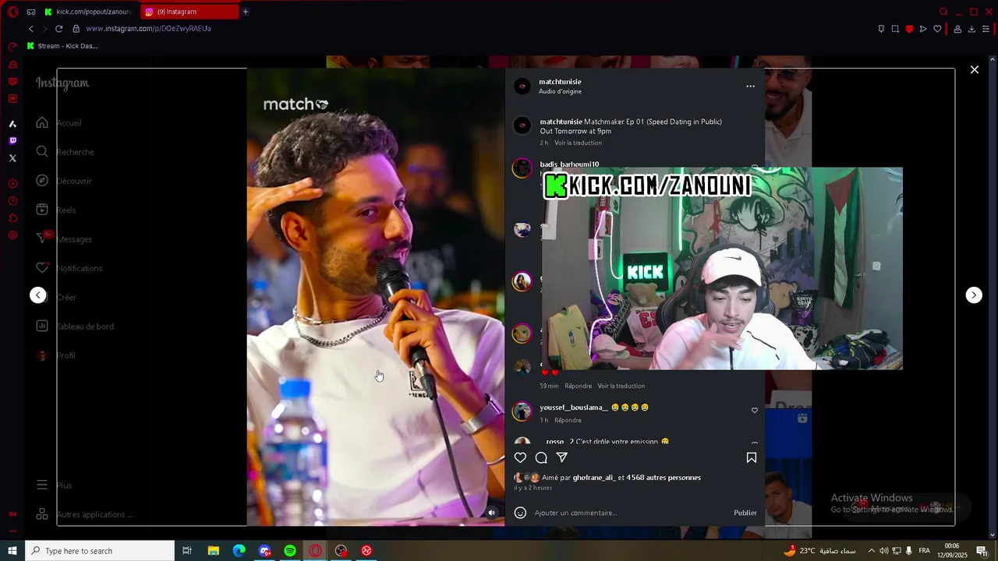The image size is (998, 561).
Task: Open matchtunisie profile name in post header
Action: (x=560, y=82)
